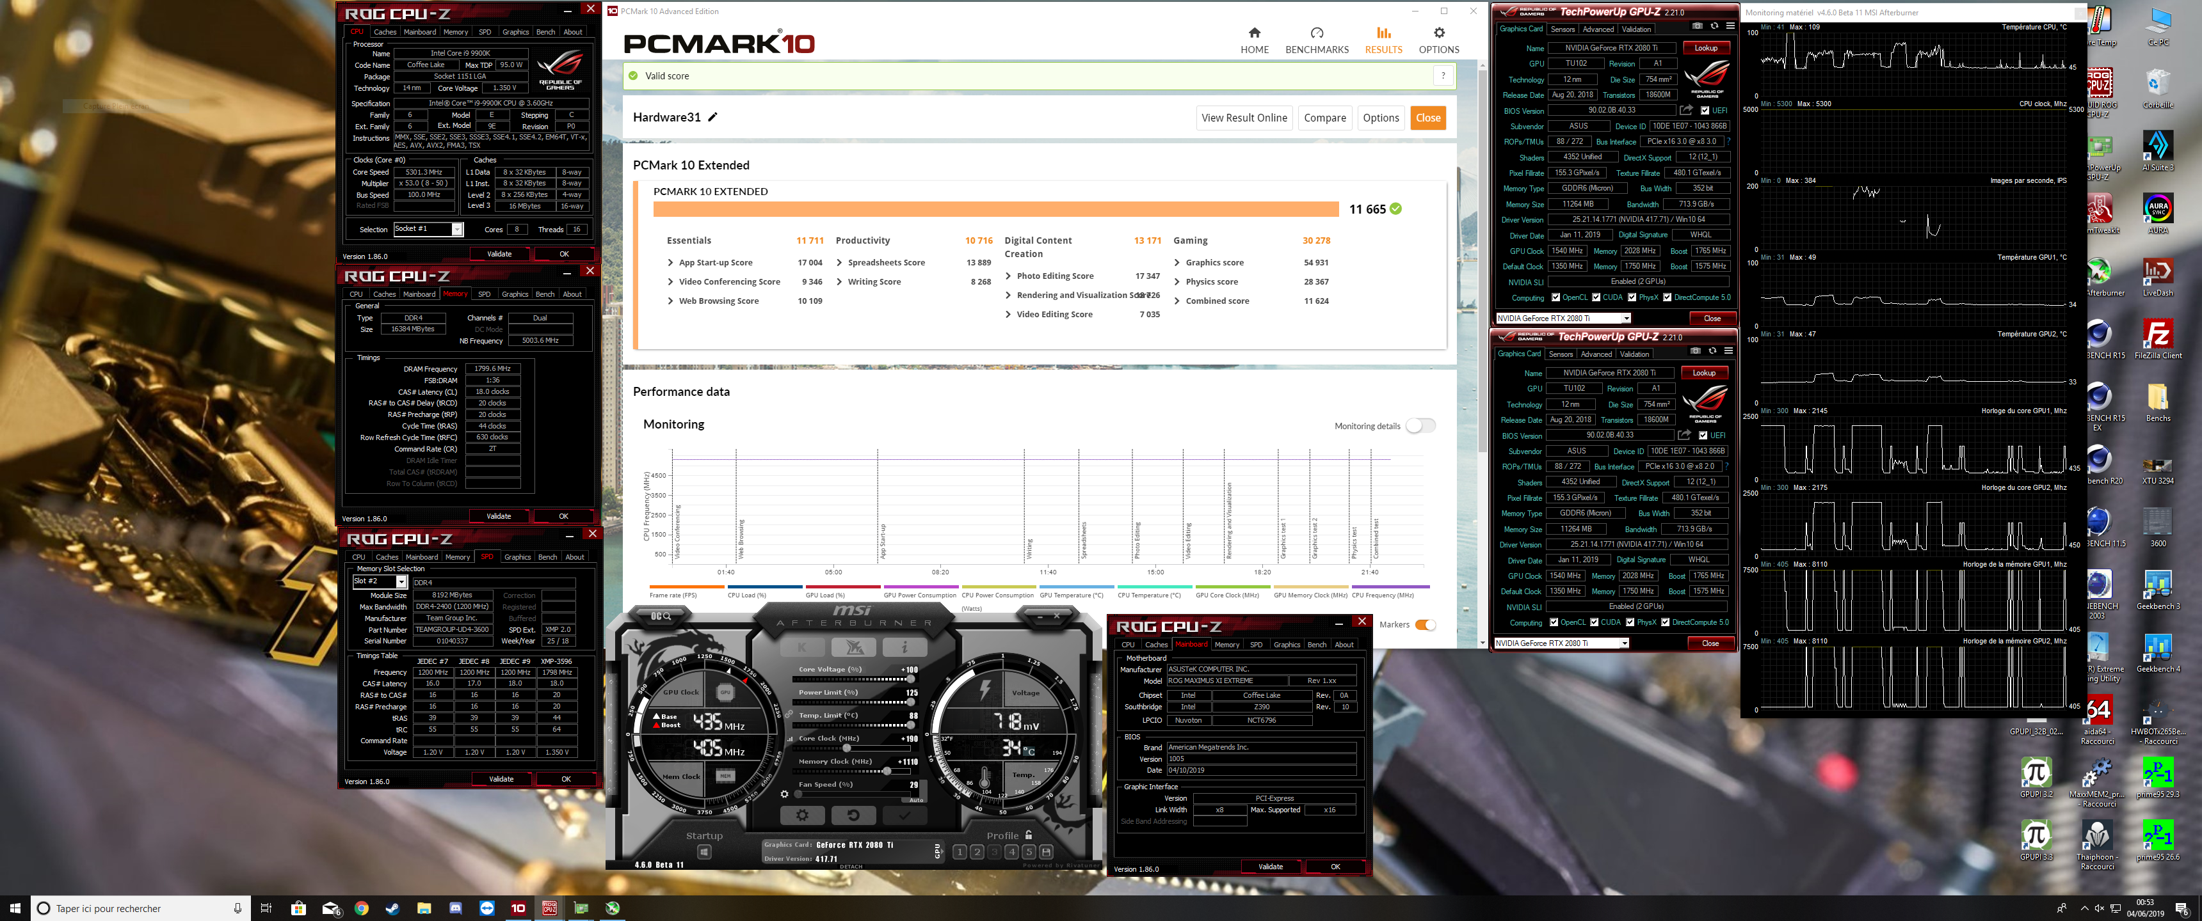Go to PCMark HOME section
This screenshot has height=921, width=2202.
point(1254,40)
